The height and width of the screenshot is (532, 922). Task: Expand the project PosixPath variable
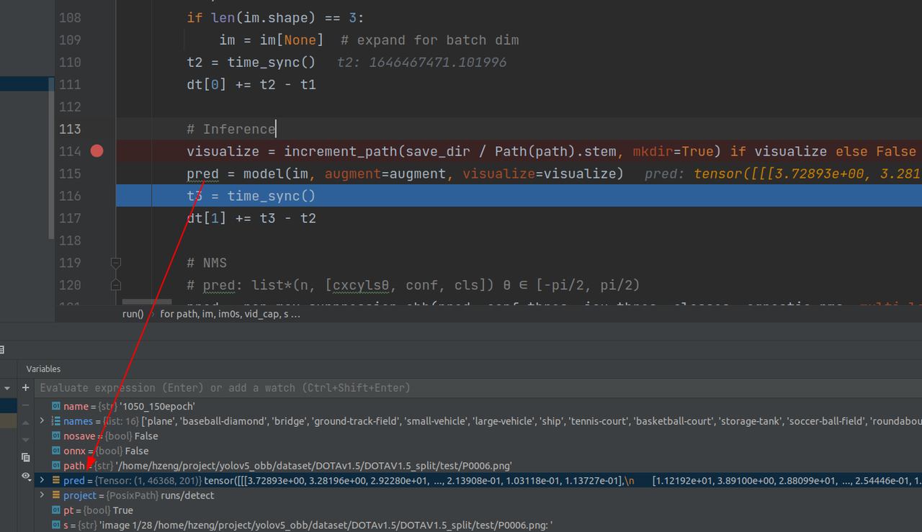[x=42, y=495]
